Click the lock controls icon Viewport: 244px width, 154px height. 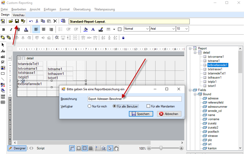click(123, 38)
